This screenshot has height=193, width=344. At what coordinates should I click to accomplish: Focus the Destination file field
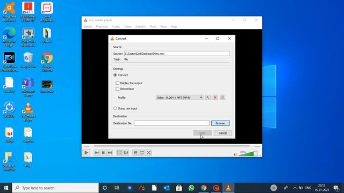tap(171, 123)
